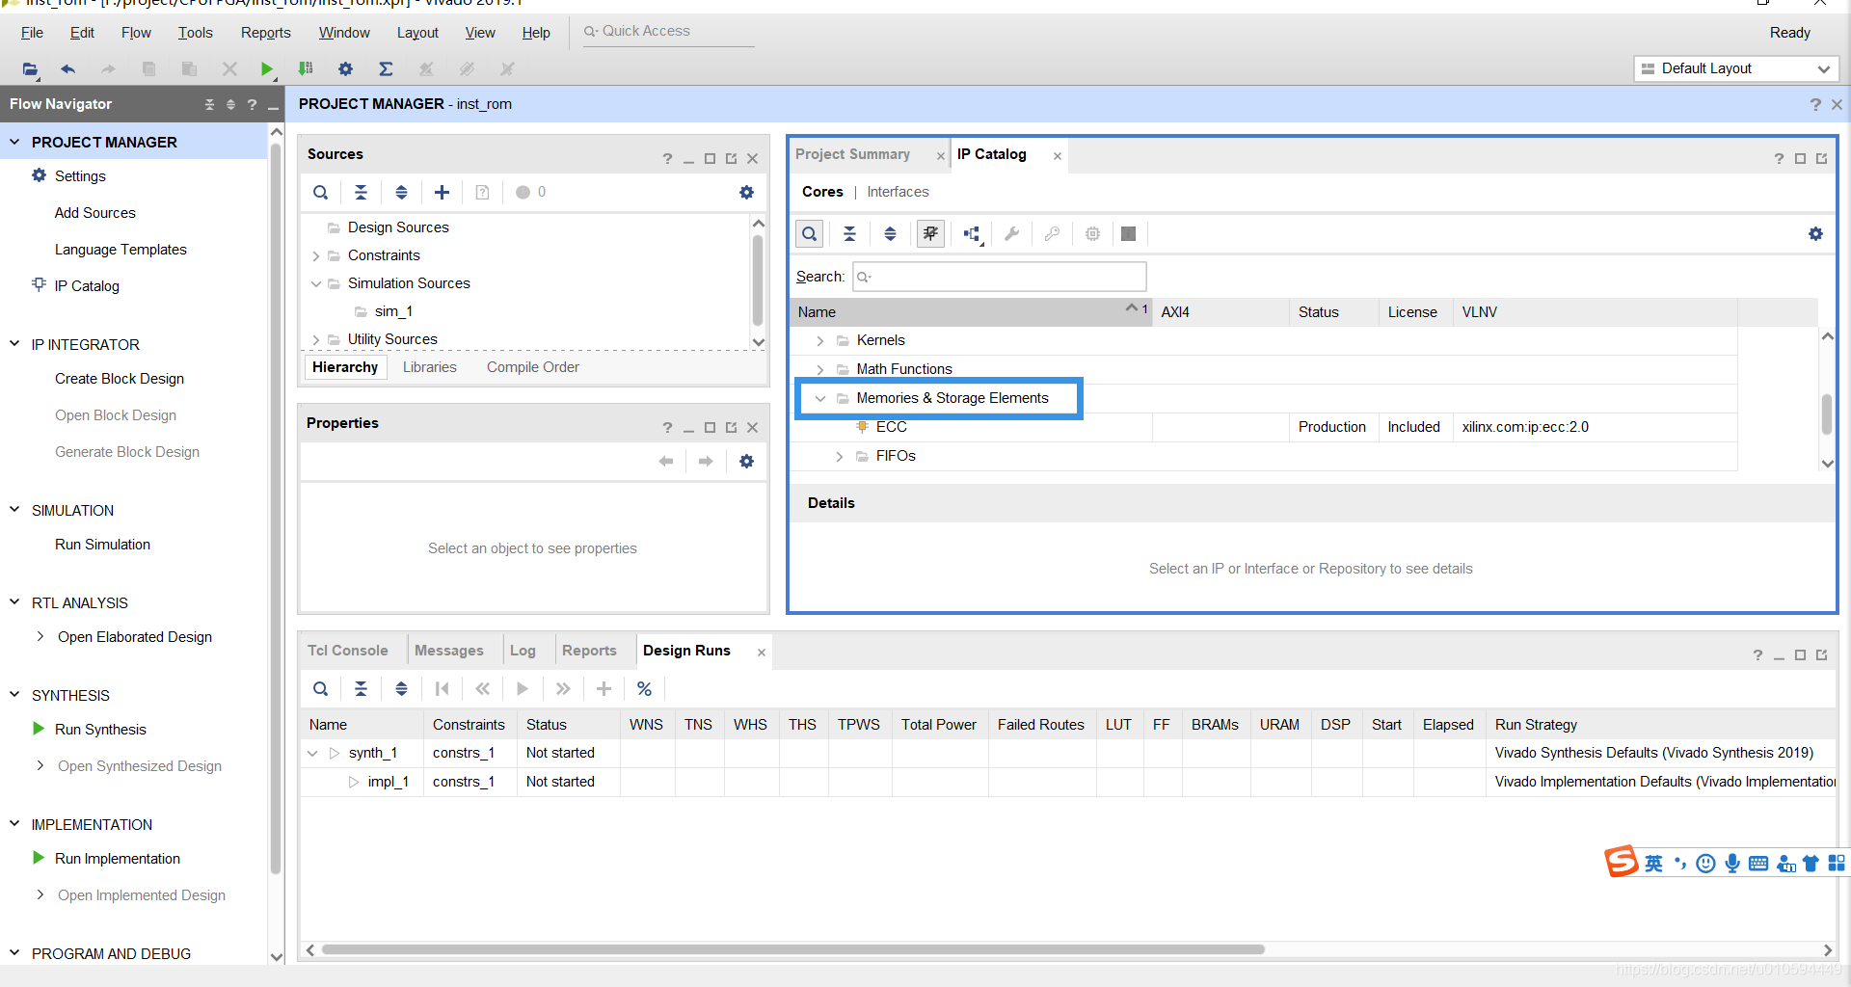Click the Design Runs horizontal scrollbar
This screenshot has width=1851, height=987.
pyautogui.click(x=792, y=949)
